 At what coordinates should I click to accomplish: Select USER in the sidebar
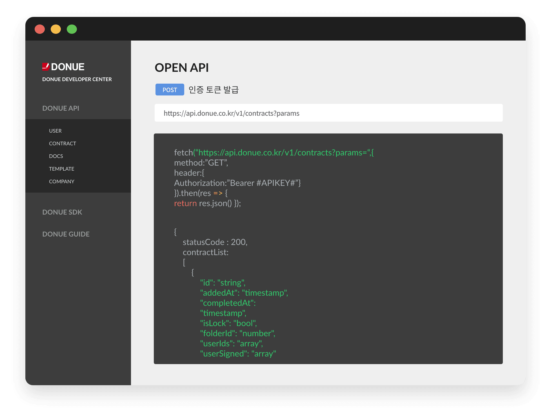(x=55, y=131)
